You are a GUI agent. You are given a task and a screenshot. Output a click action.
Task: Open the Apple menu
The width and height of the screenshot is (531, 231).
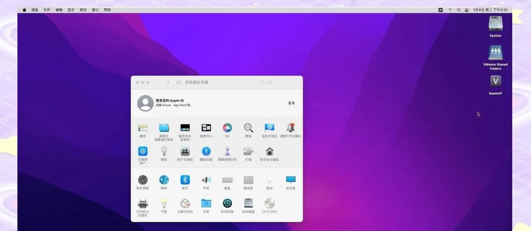[25, 10]
